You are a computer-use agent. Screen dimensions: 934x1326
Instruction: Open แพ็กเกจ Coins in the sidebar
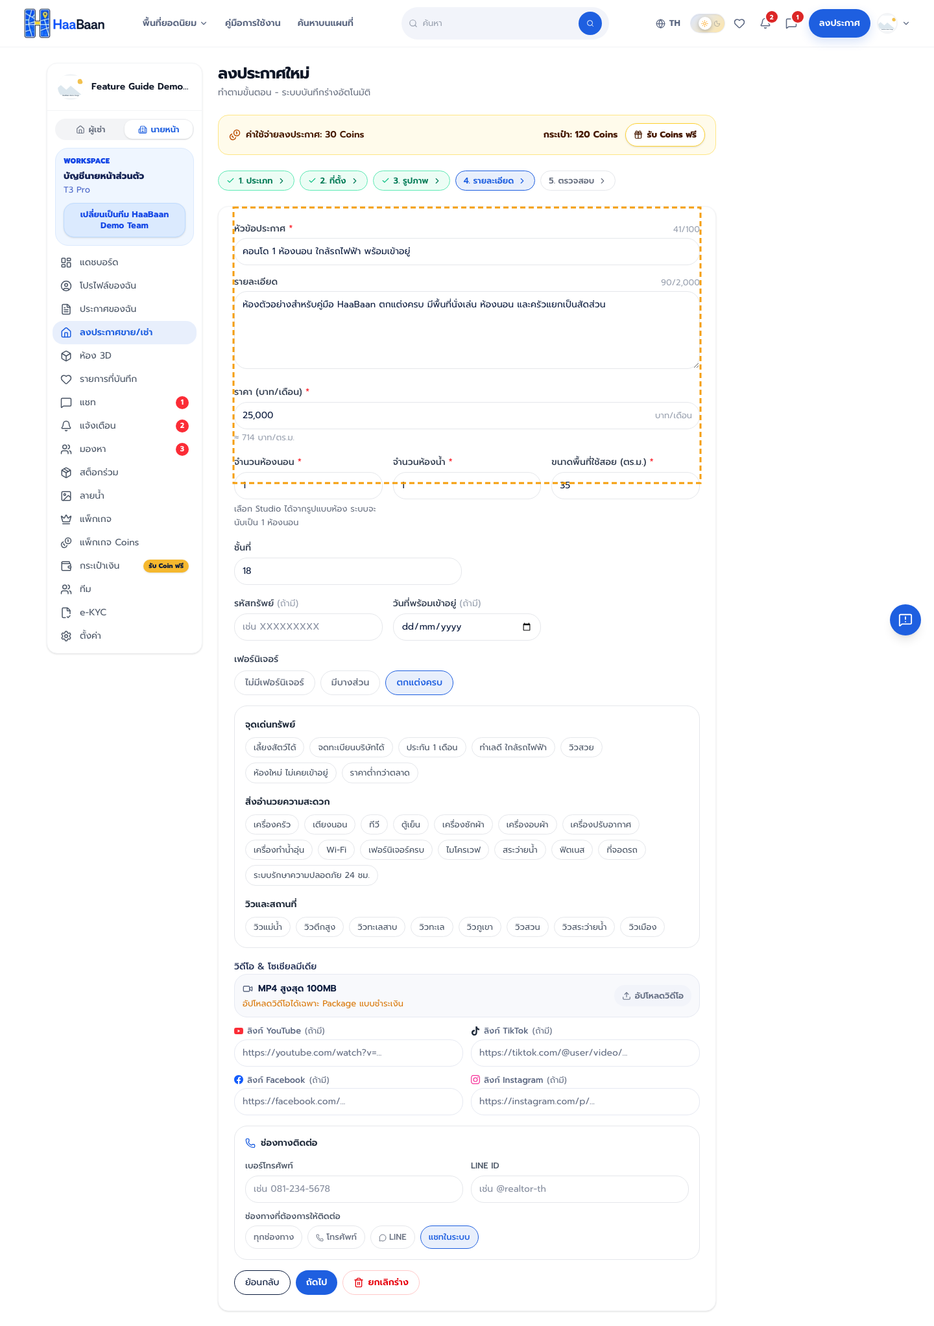click(x=125, y=543)
